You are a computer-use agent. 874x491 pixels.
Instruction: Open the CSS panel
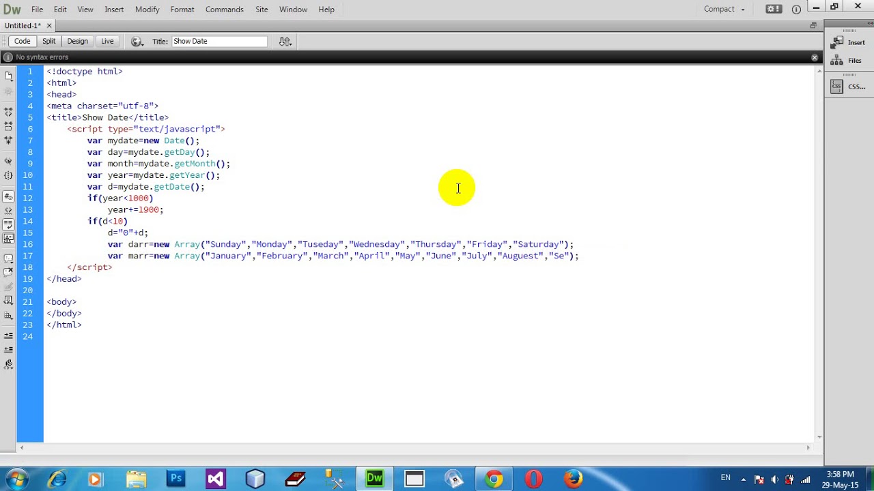click(x=849, y=87)
